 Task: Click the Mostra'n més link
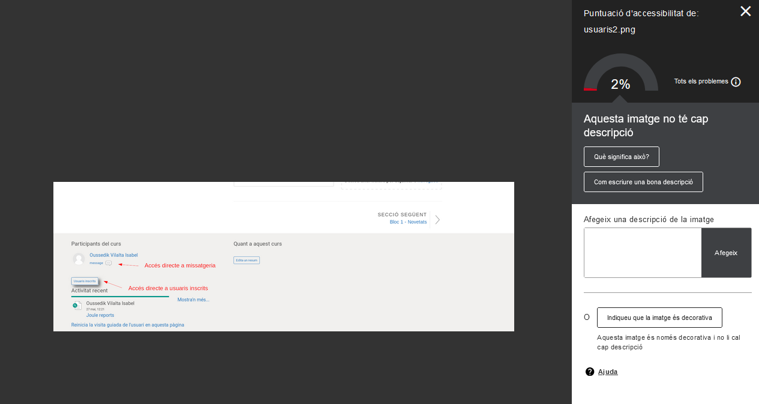point(193,300)
